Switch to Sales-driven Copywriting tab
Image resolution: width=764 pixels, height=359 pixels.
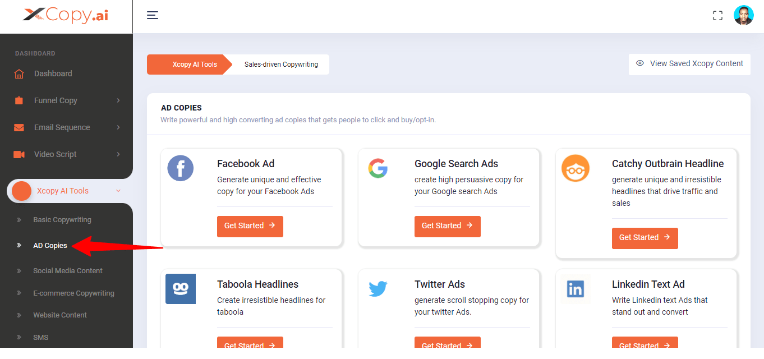pyautogui.click(x=281, y=65)
